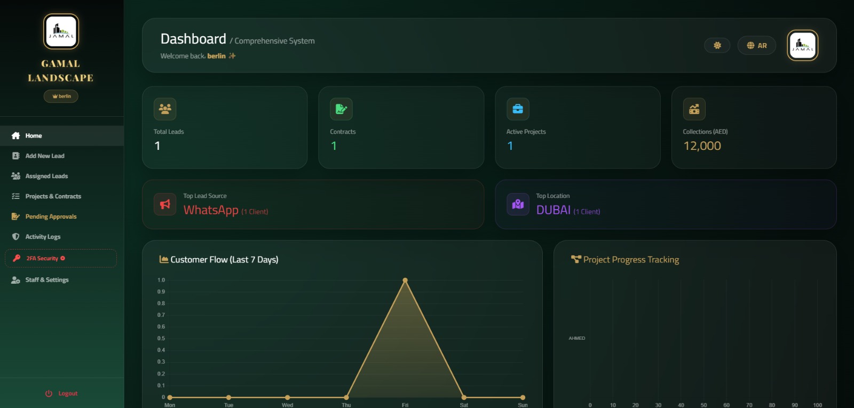854x408 pixels.
Task: Click the Staff & Settings user-gear icon
Action: coord(16,280)
